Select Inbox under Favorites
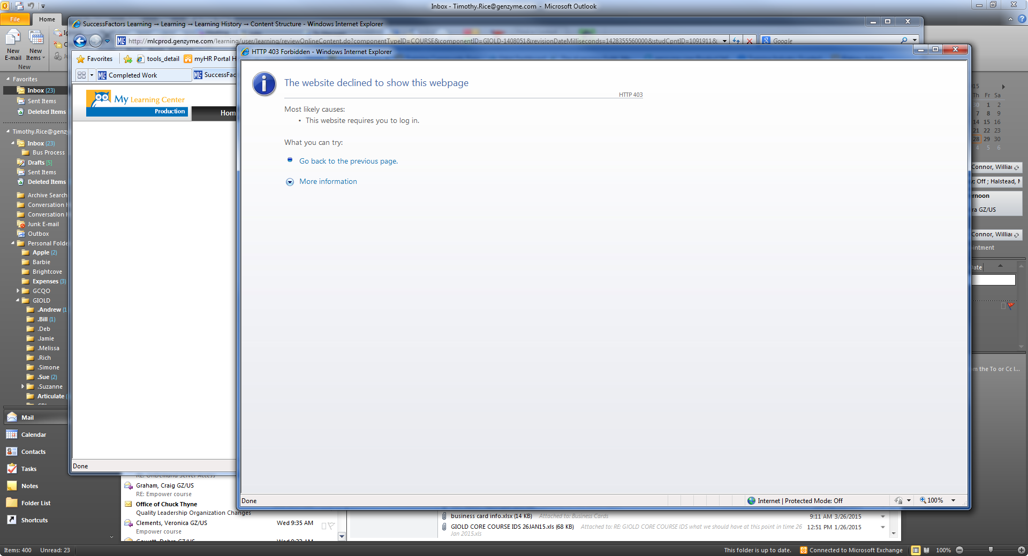Image resolution: width=1028 pixels, height=556 pixels. pos(36,90)
